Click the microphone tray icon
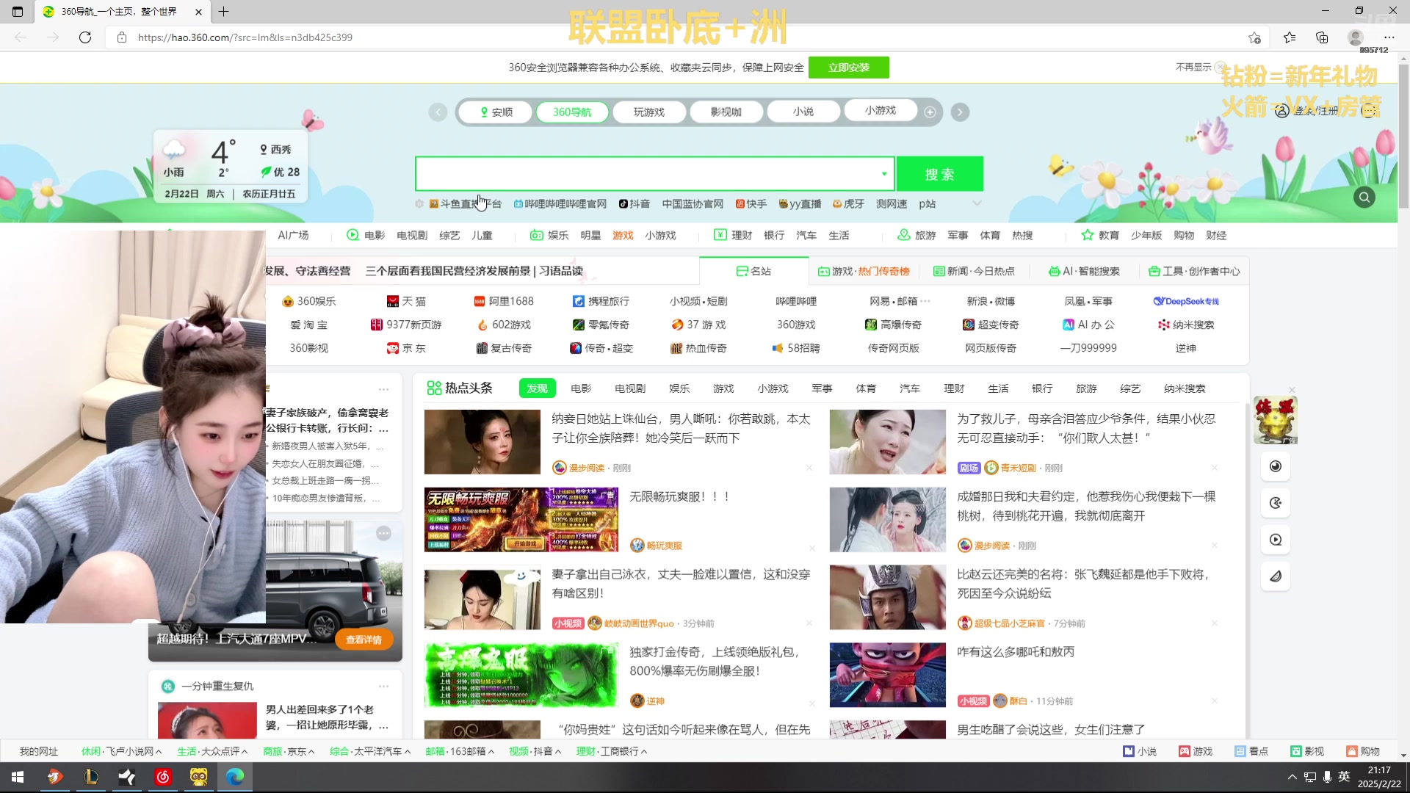The image size is (1410, 793). pyautogui.click(x=1327, y=777)
